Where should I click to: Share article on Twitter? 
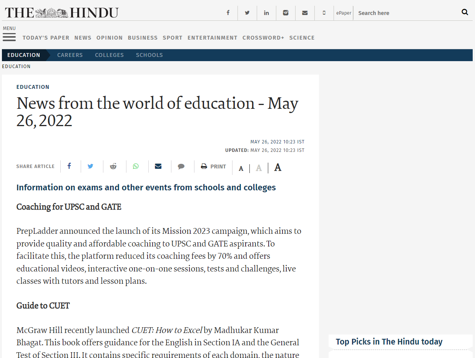[x=90, y=166]
